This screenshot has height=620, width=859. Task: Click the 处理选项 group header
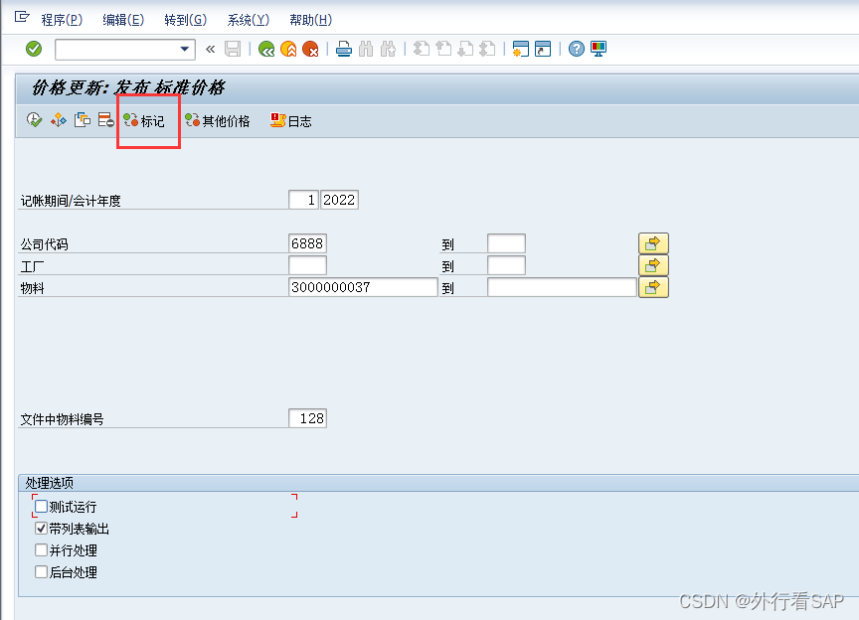pyautogui.click(x=50, y=483)
